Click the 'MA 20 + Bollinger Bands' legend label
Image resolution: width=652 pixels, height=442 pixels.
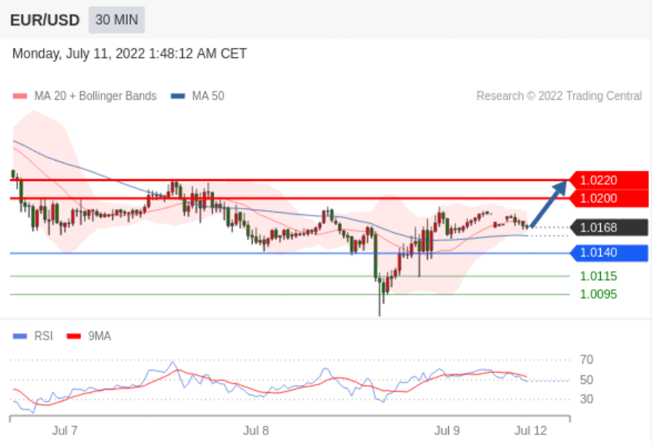(x=96, y=96)
